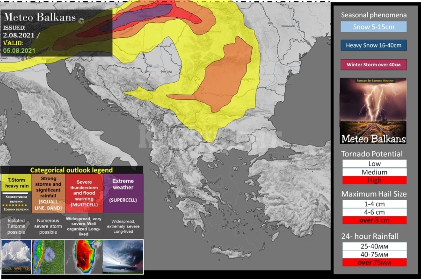Click the Meteo Balkans title text

pos(40,17)
